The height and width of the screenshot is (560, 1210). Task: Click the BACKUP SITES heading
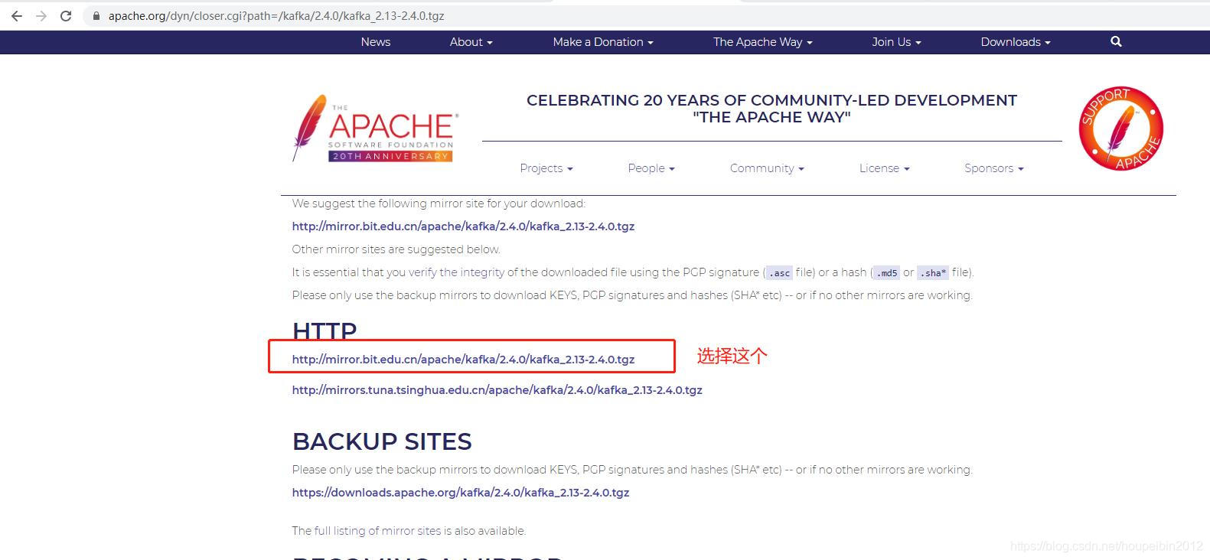[x=382, y=441]
